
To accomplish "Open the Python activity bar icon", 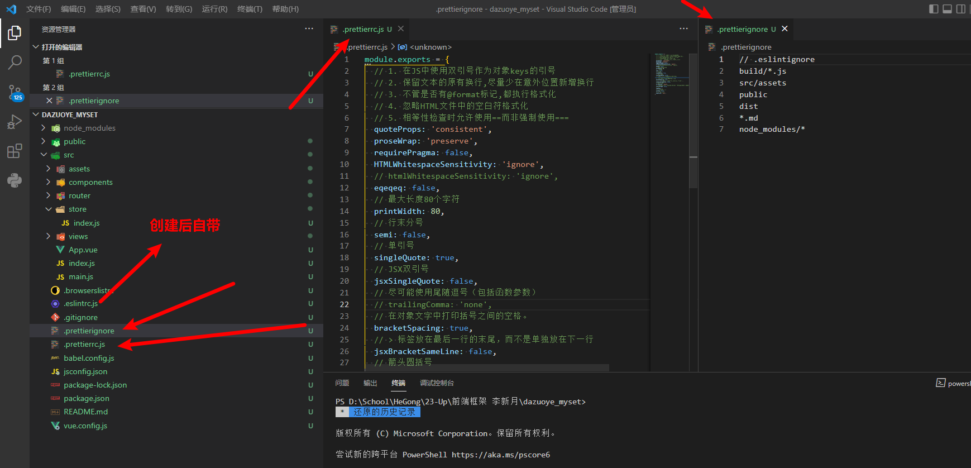I will coord(15,180).
